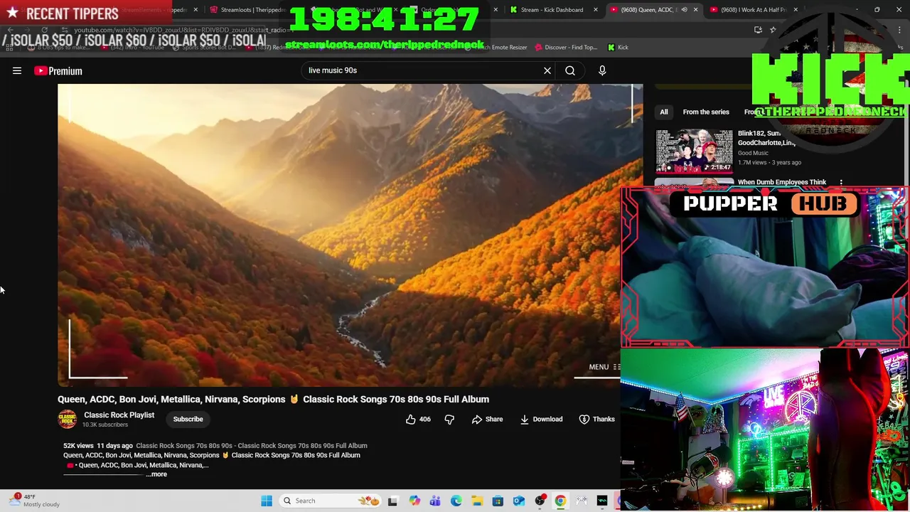The image size is (910, 512).
Task: Open Windows Start menu
Action: tap(267, 501)
